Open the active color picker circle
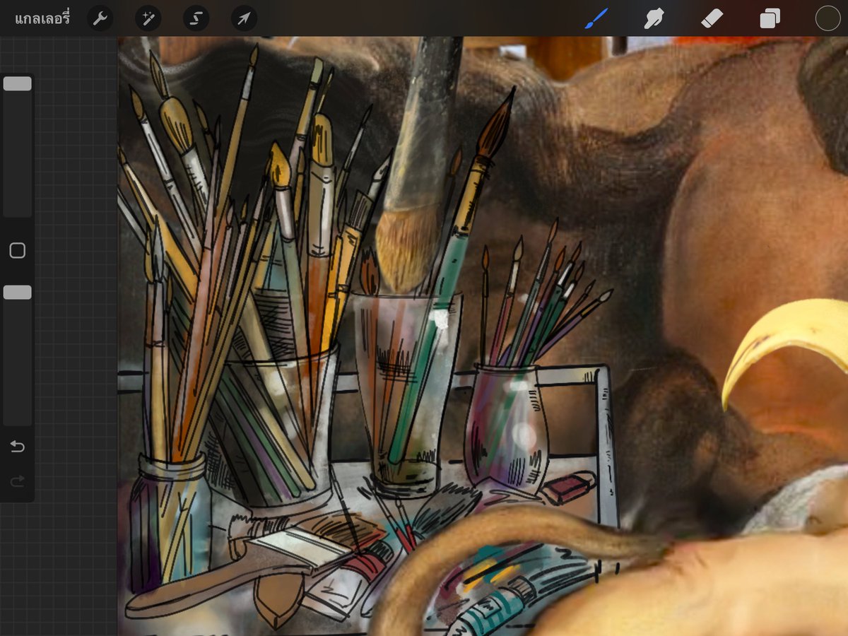The width and height of the screenshot is (848, 636). coord(828,18)
